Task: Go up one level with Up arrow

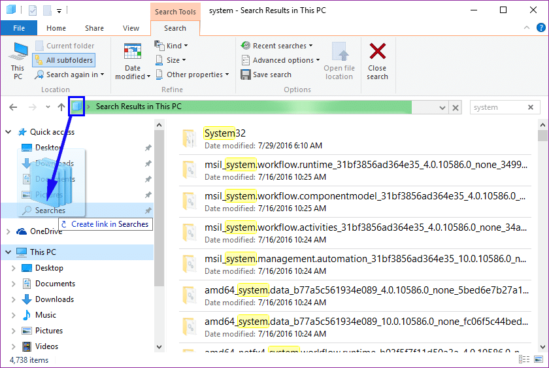Action: coord(61,107)
